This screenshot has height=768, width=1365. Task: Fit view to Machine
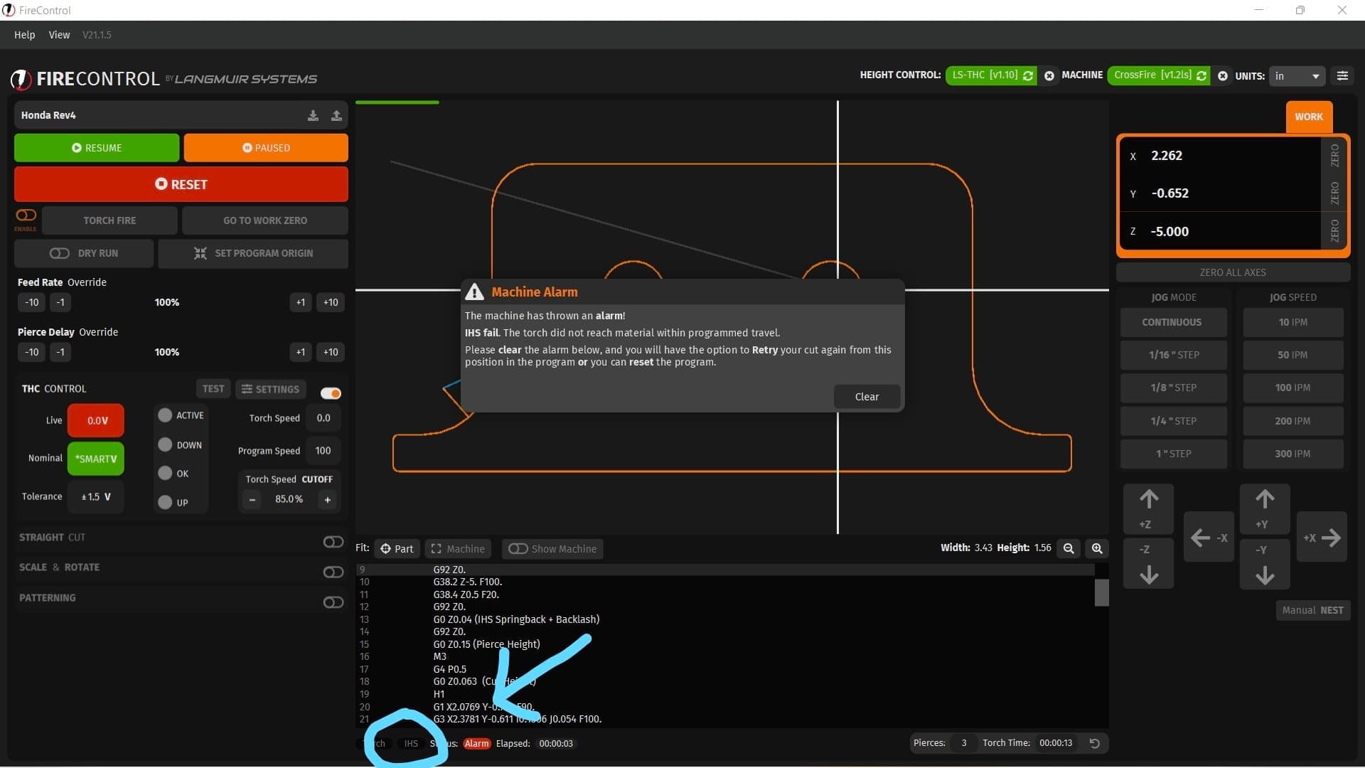pos(459,549)
